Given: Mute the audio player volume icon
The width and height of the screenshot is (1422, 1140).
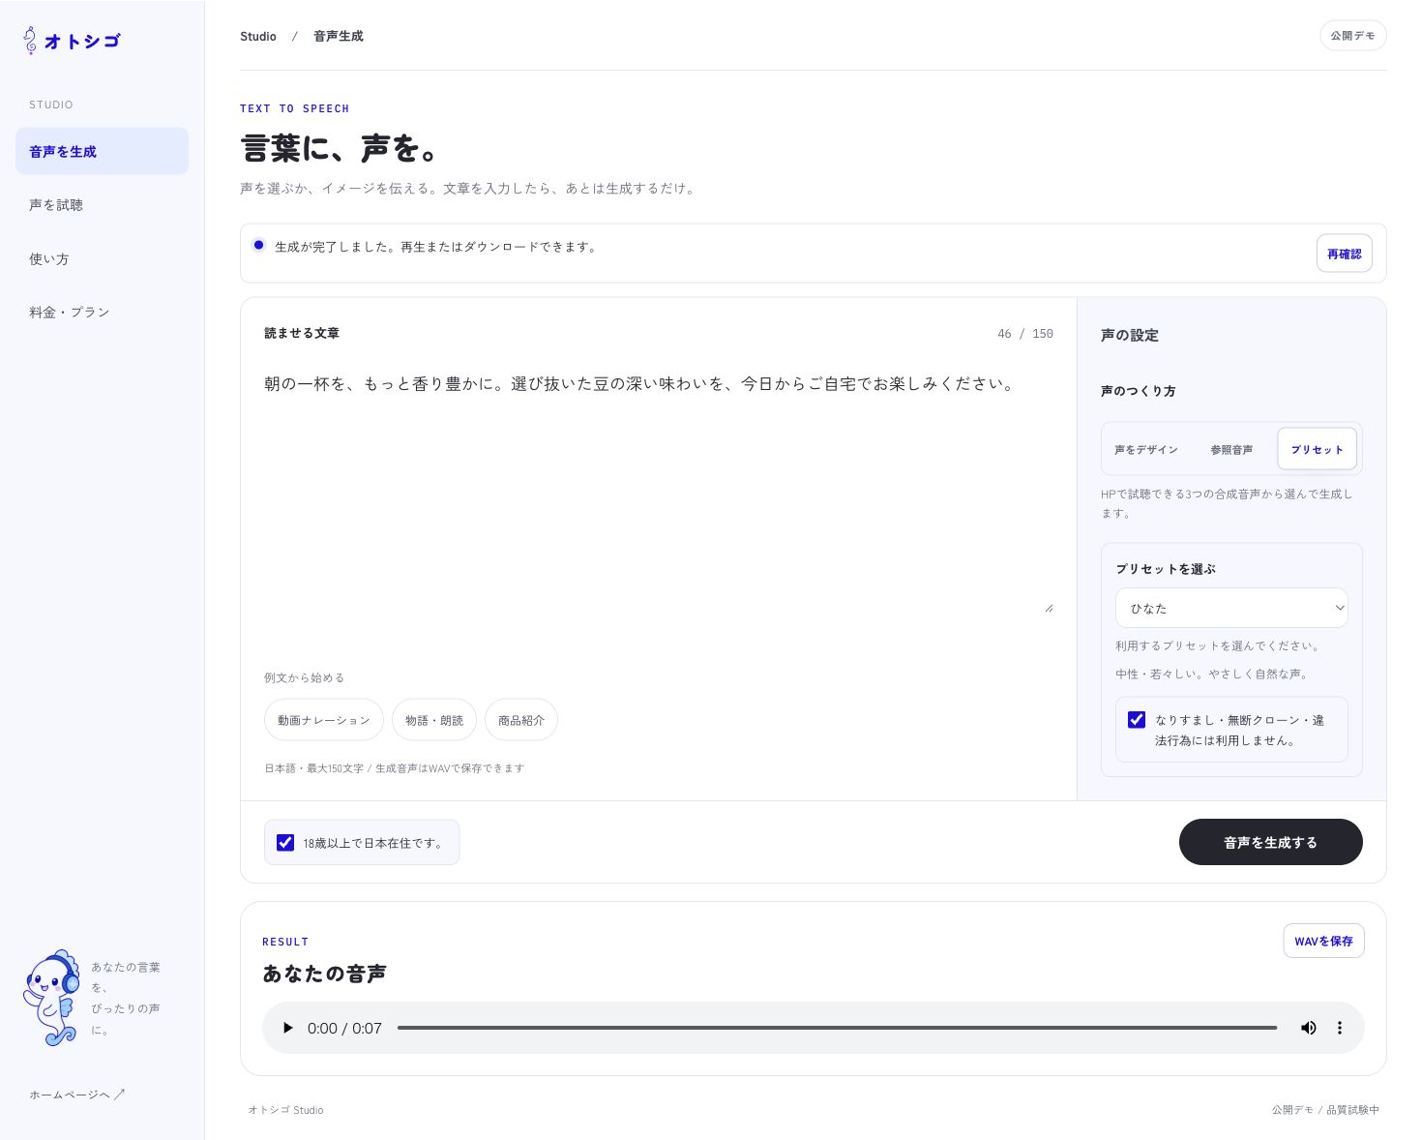Looking at the screenshot, I should click(x=1308, y=1028).
